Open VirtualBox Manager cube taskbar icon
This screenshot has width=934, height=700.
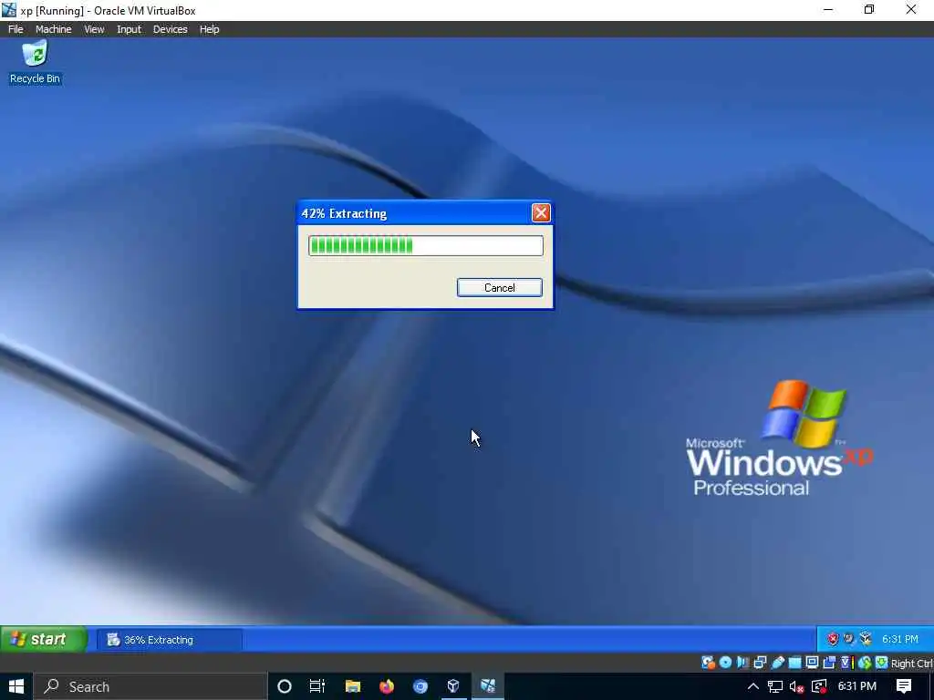pyautogui.click(x=453, y=686)
